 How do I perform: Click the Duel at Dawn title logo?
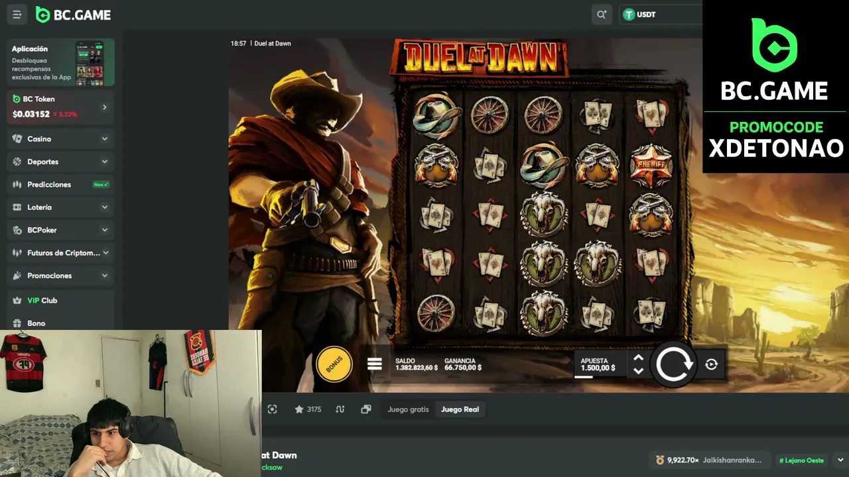click(480, 58)
